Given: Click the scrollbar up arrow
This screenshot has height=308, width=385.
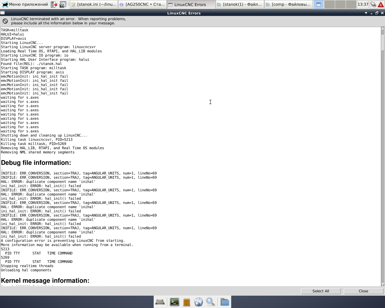Looking at the screenshot, I should coord(383,29).
